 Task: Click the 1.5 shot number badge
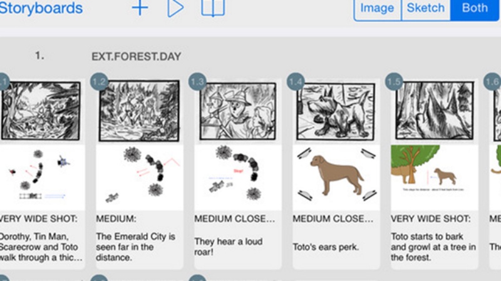pyautogui.click(x=394, y=82)
